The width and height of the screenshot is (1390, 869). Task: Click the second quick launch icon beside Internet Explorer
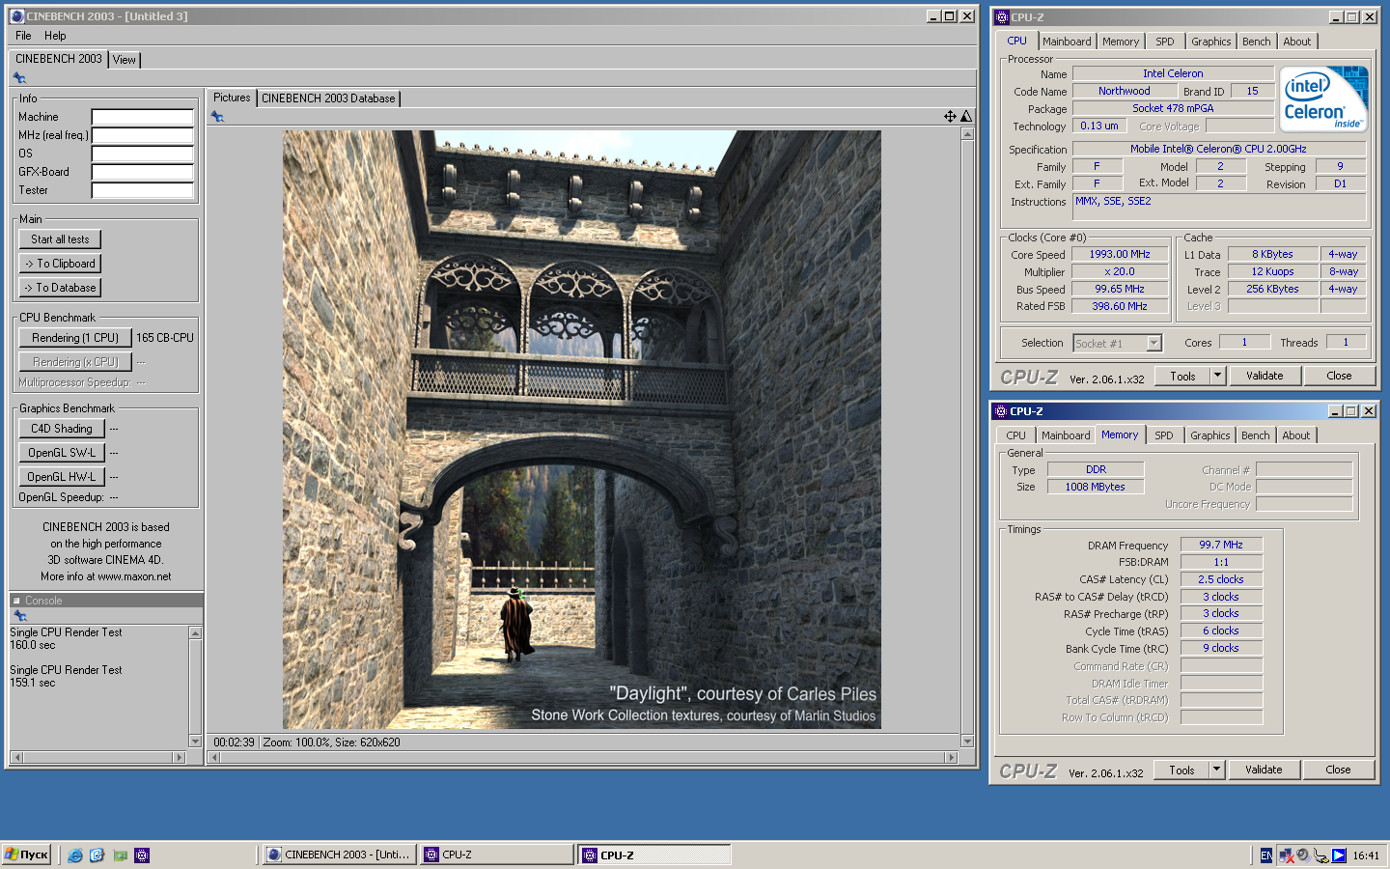pos(97,855)
